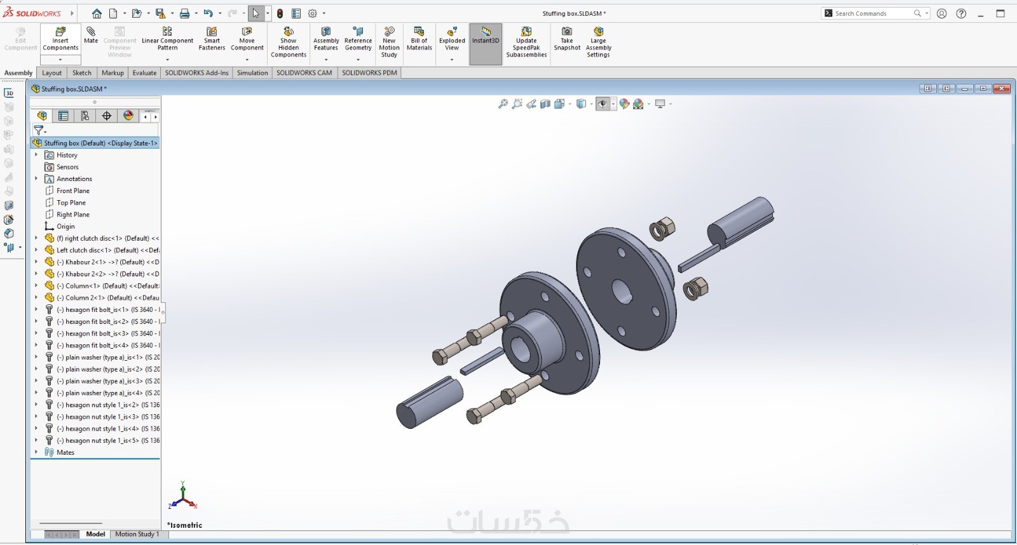This screenshot has height=545, width=1017.
Task: Toggle Hide/Show Items eye button
Action: (x=602, y=104)
